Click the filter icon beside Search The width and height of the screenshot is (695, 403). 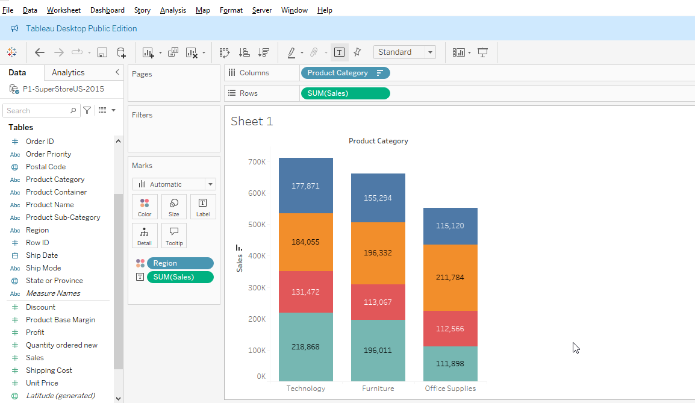point(87,110)
